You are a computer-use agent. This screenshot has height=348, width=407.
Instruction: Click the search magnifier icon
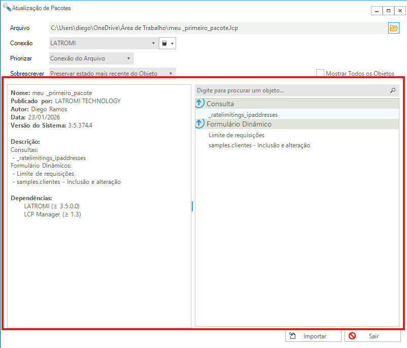pos(392,90)
